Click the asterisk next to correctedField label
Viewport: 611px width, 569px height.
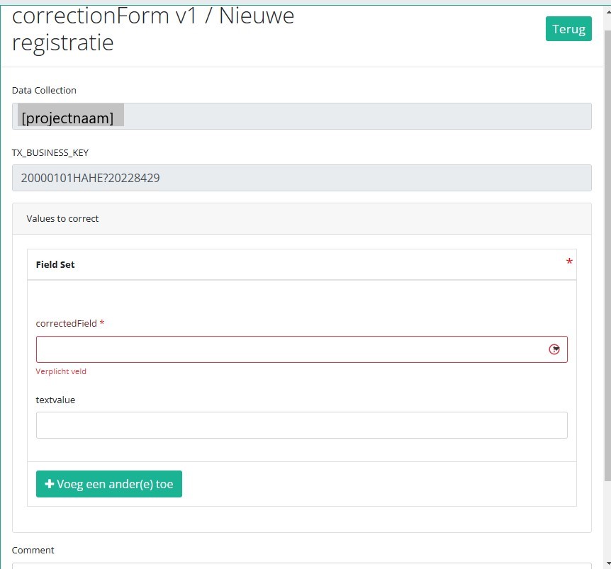[102, 323]
